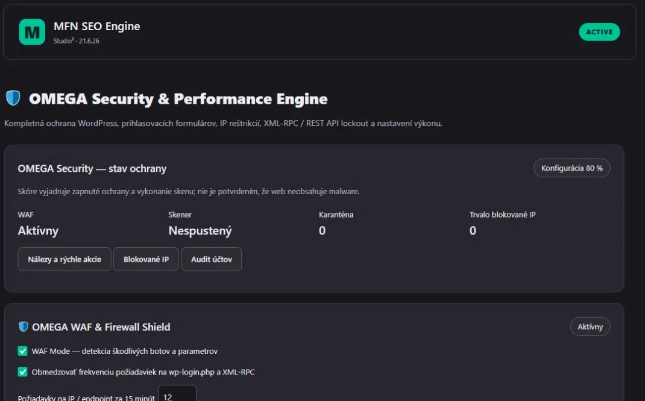This screenshot has width=645, height=401.
Task: Click the Karanténa count value
Action: coord(322,230)
